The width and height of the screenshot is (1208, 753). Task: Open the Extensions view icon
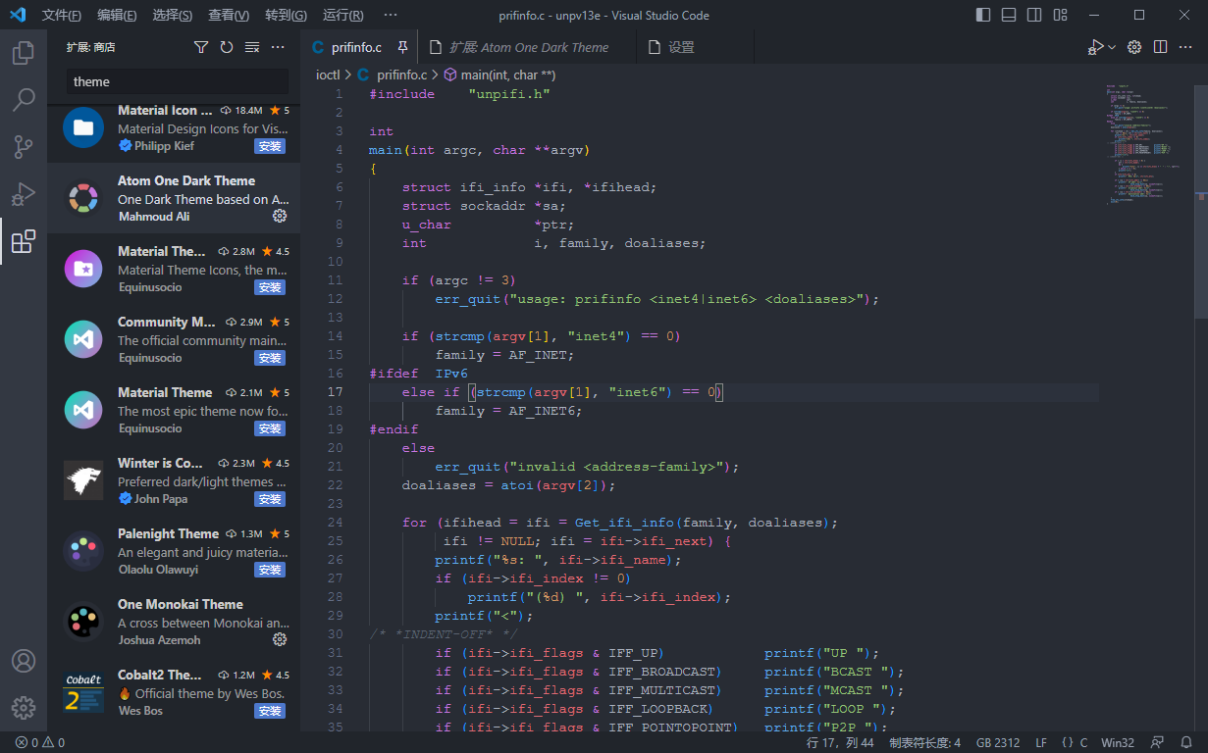click(24, 241)
